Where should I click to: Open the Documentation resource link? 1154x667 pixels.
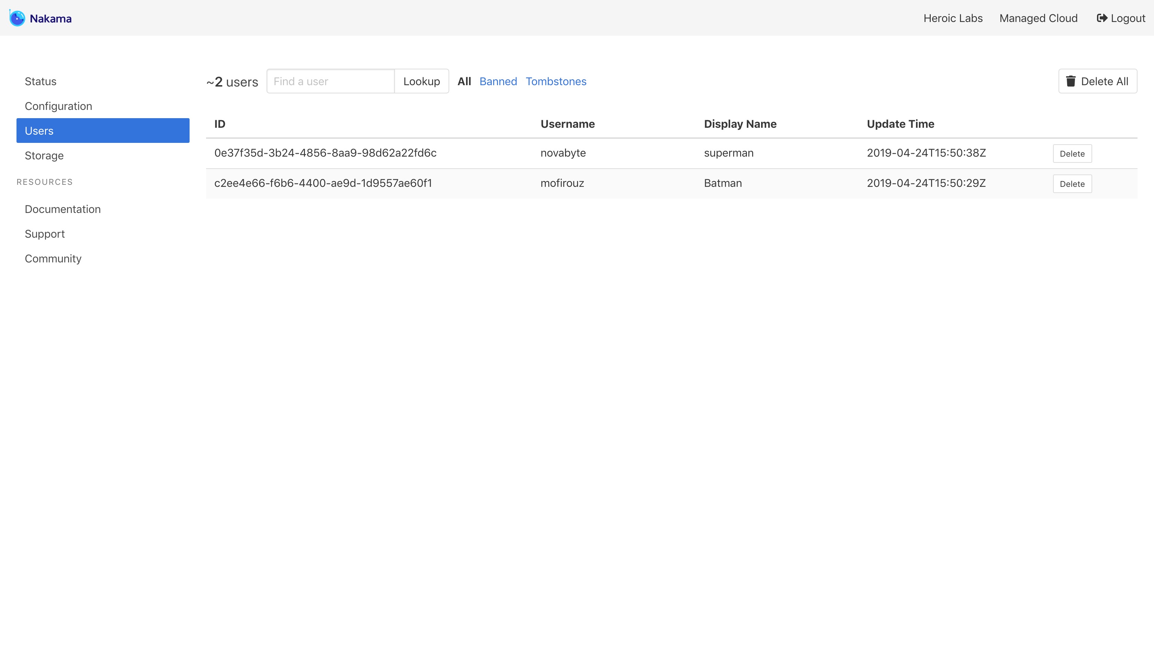tap(62, 210)
